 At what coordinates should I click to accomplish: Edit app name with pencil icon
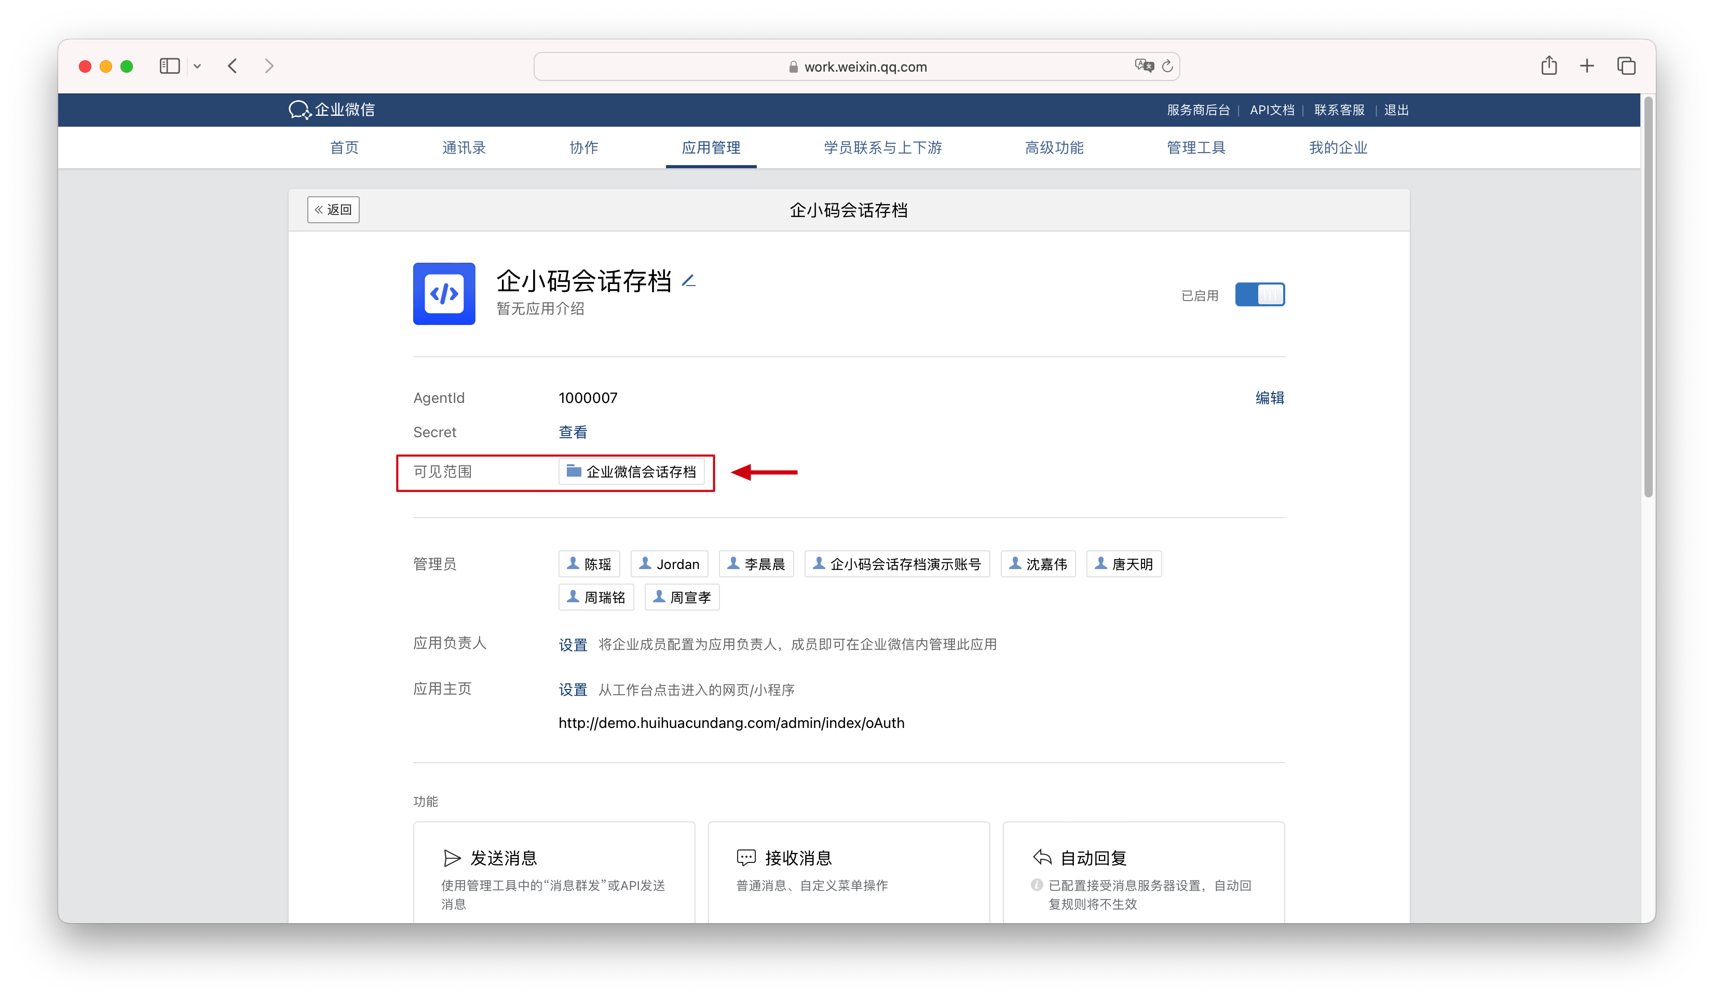pos(688,280)
